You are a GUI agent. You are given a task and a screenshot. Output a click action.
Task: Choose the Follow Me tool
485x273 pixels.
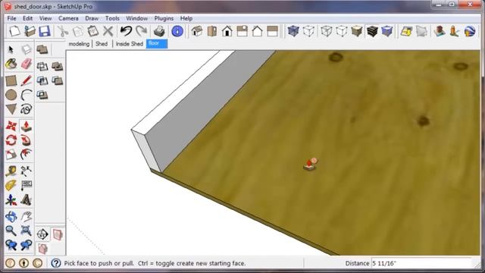(x=27, y=140)
